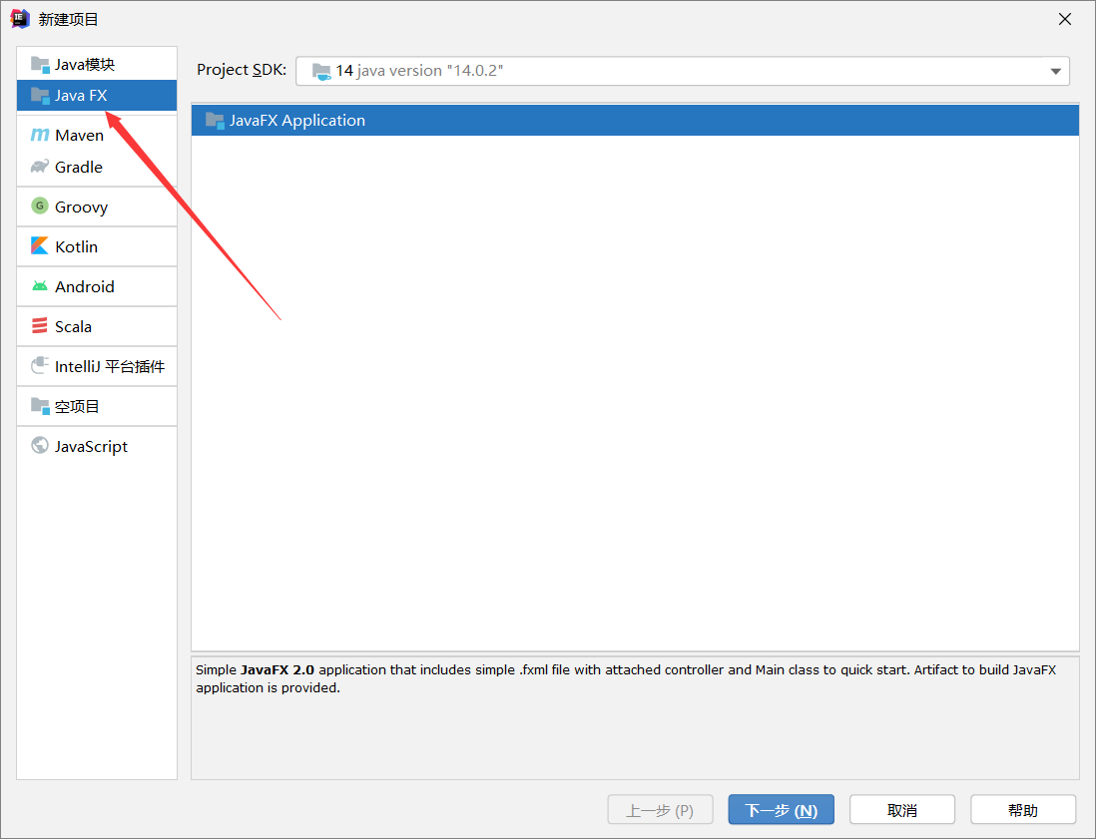The height and width of the screenshot is (839, 1096).
Task: Close the 新建项目 dialog
Action: 1064,19
